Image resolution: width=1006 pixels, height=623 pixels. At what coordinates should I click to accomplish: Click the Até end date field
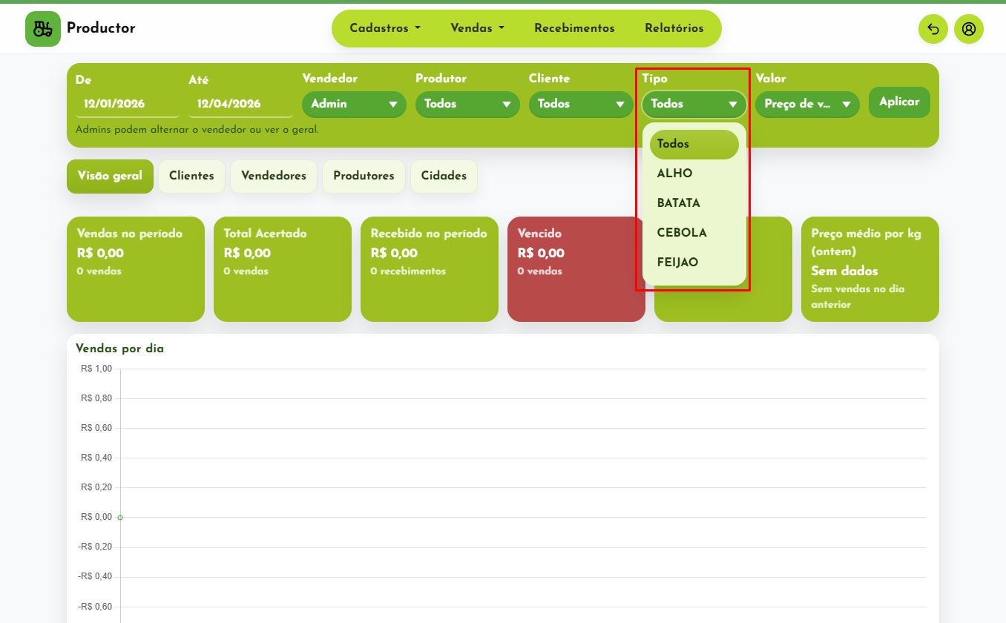pos(240,104)
